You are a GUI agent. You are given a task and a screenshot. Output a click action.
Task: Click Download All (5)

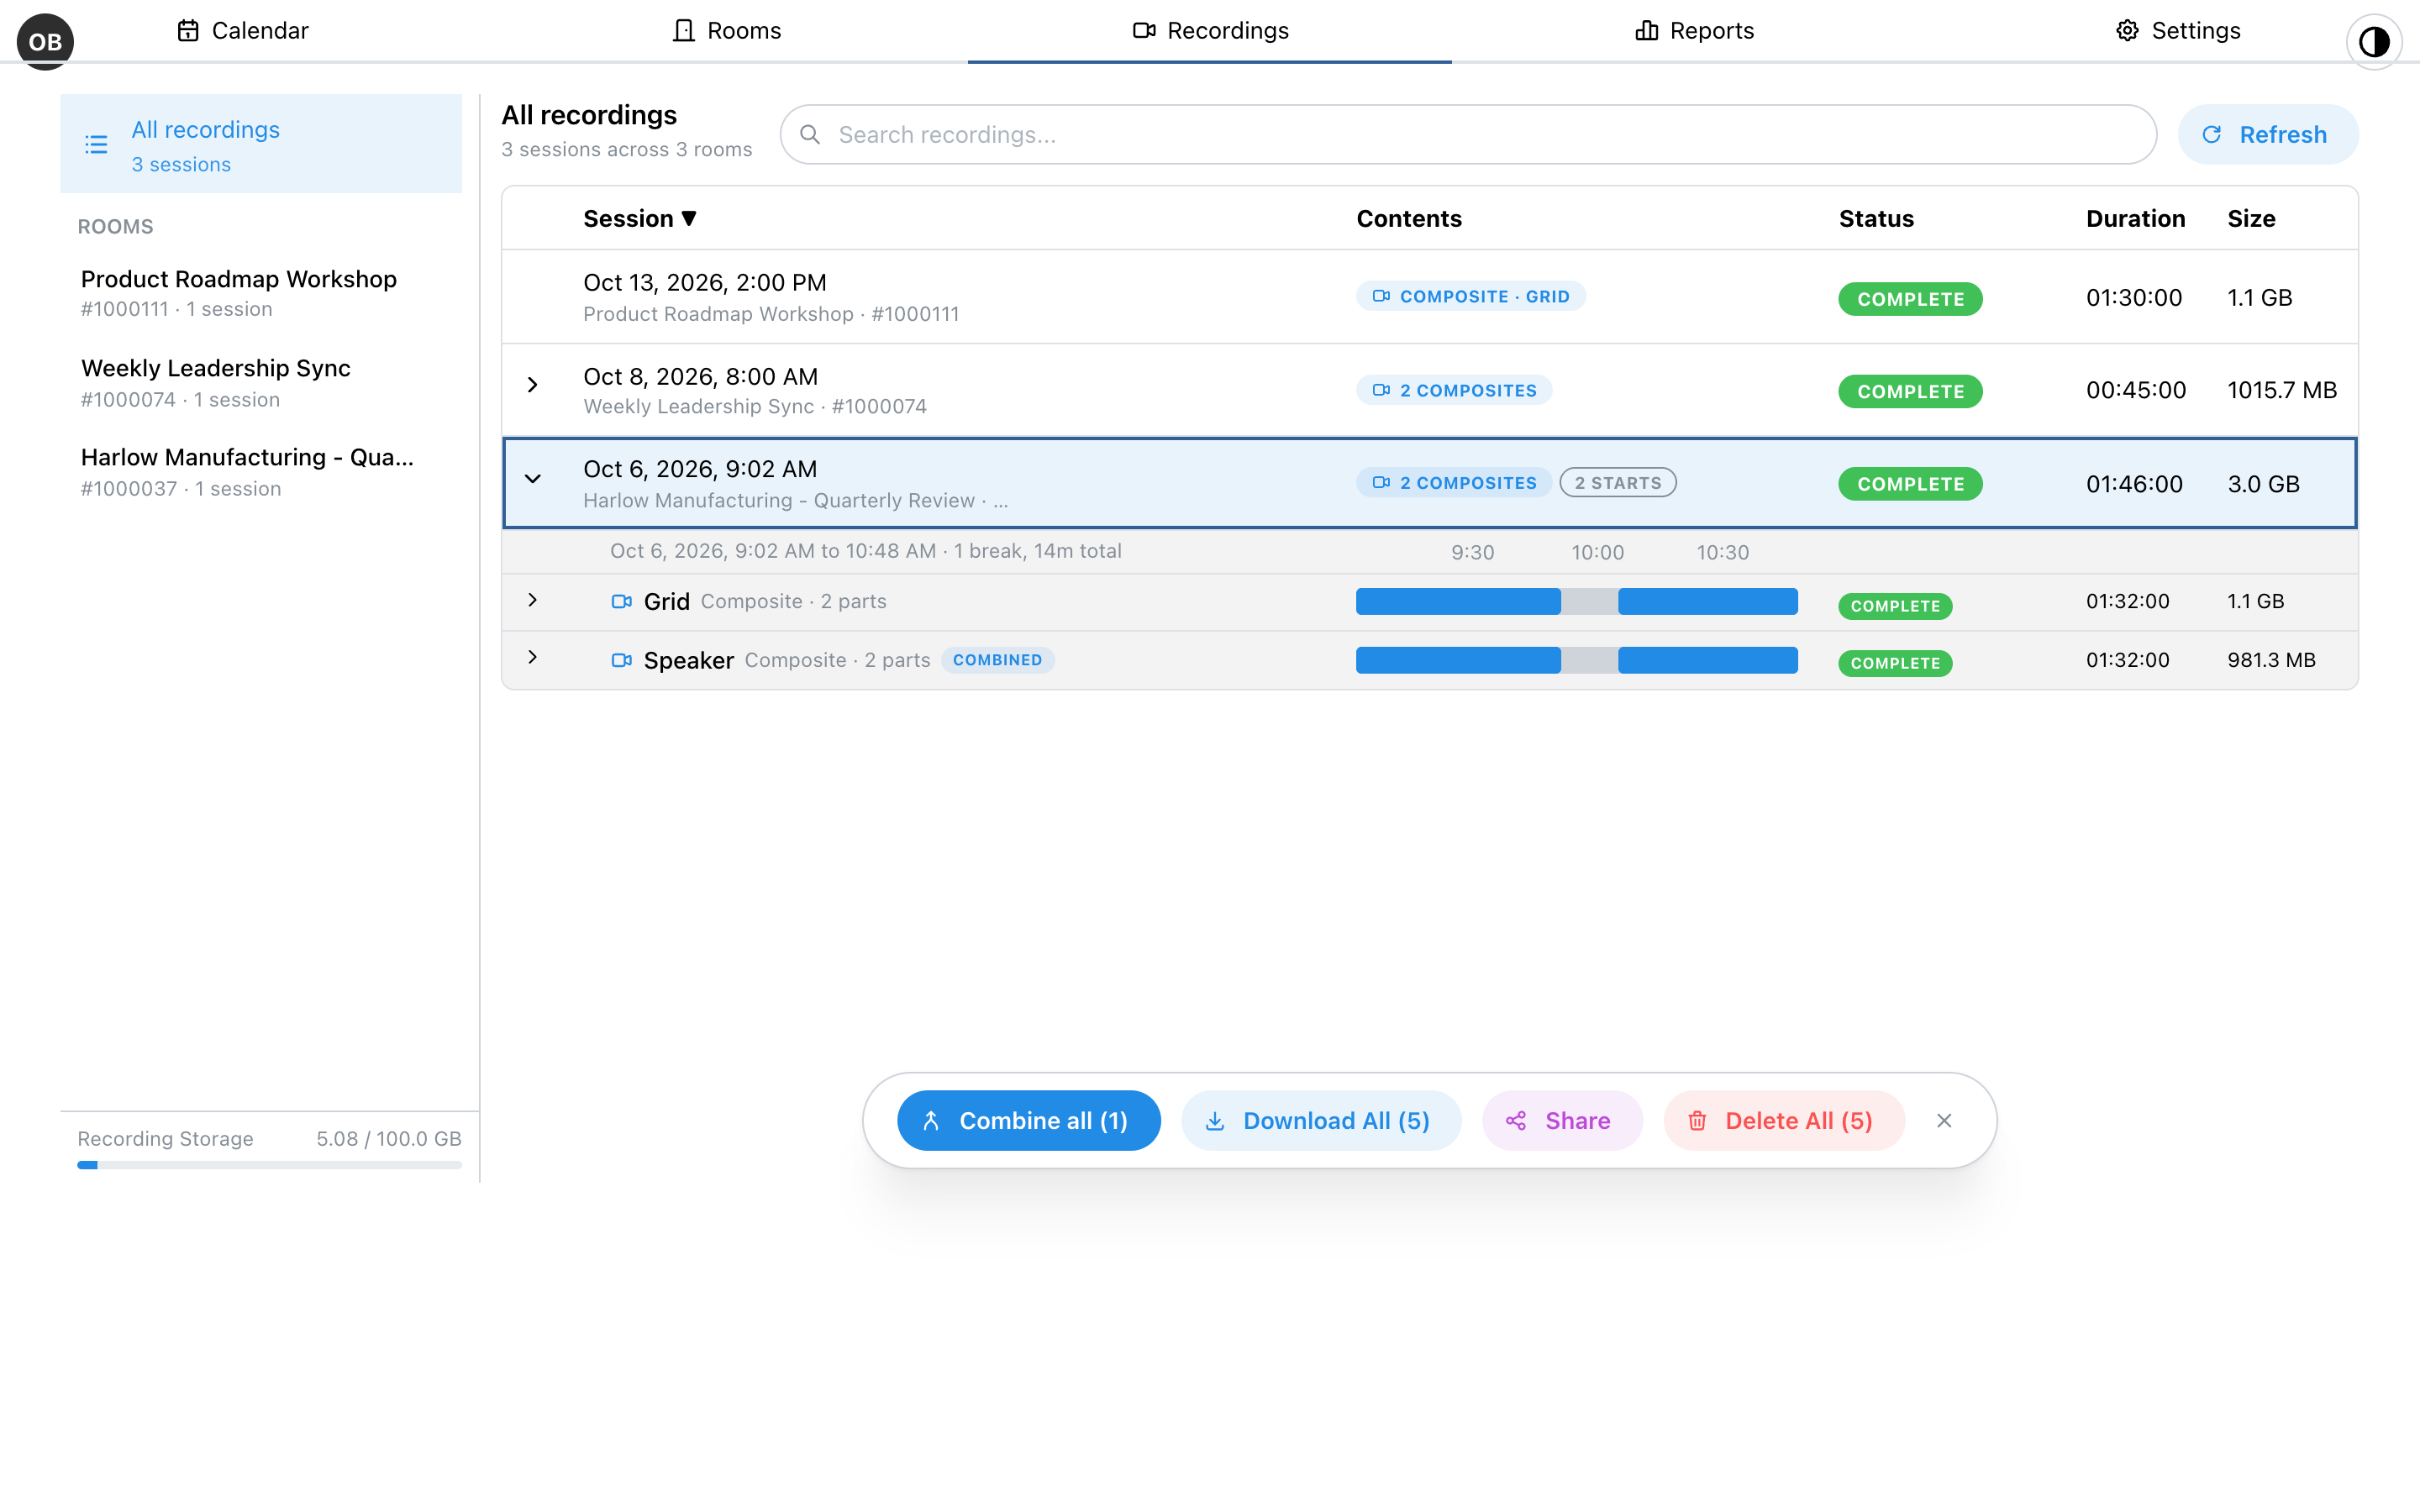click(x=1321, y=1121)
